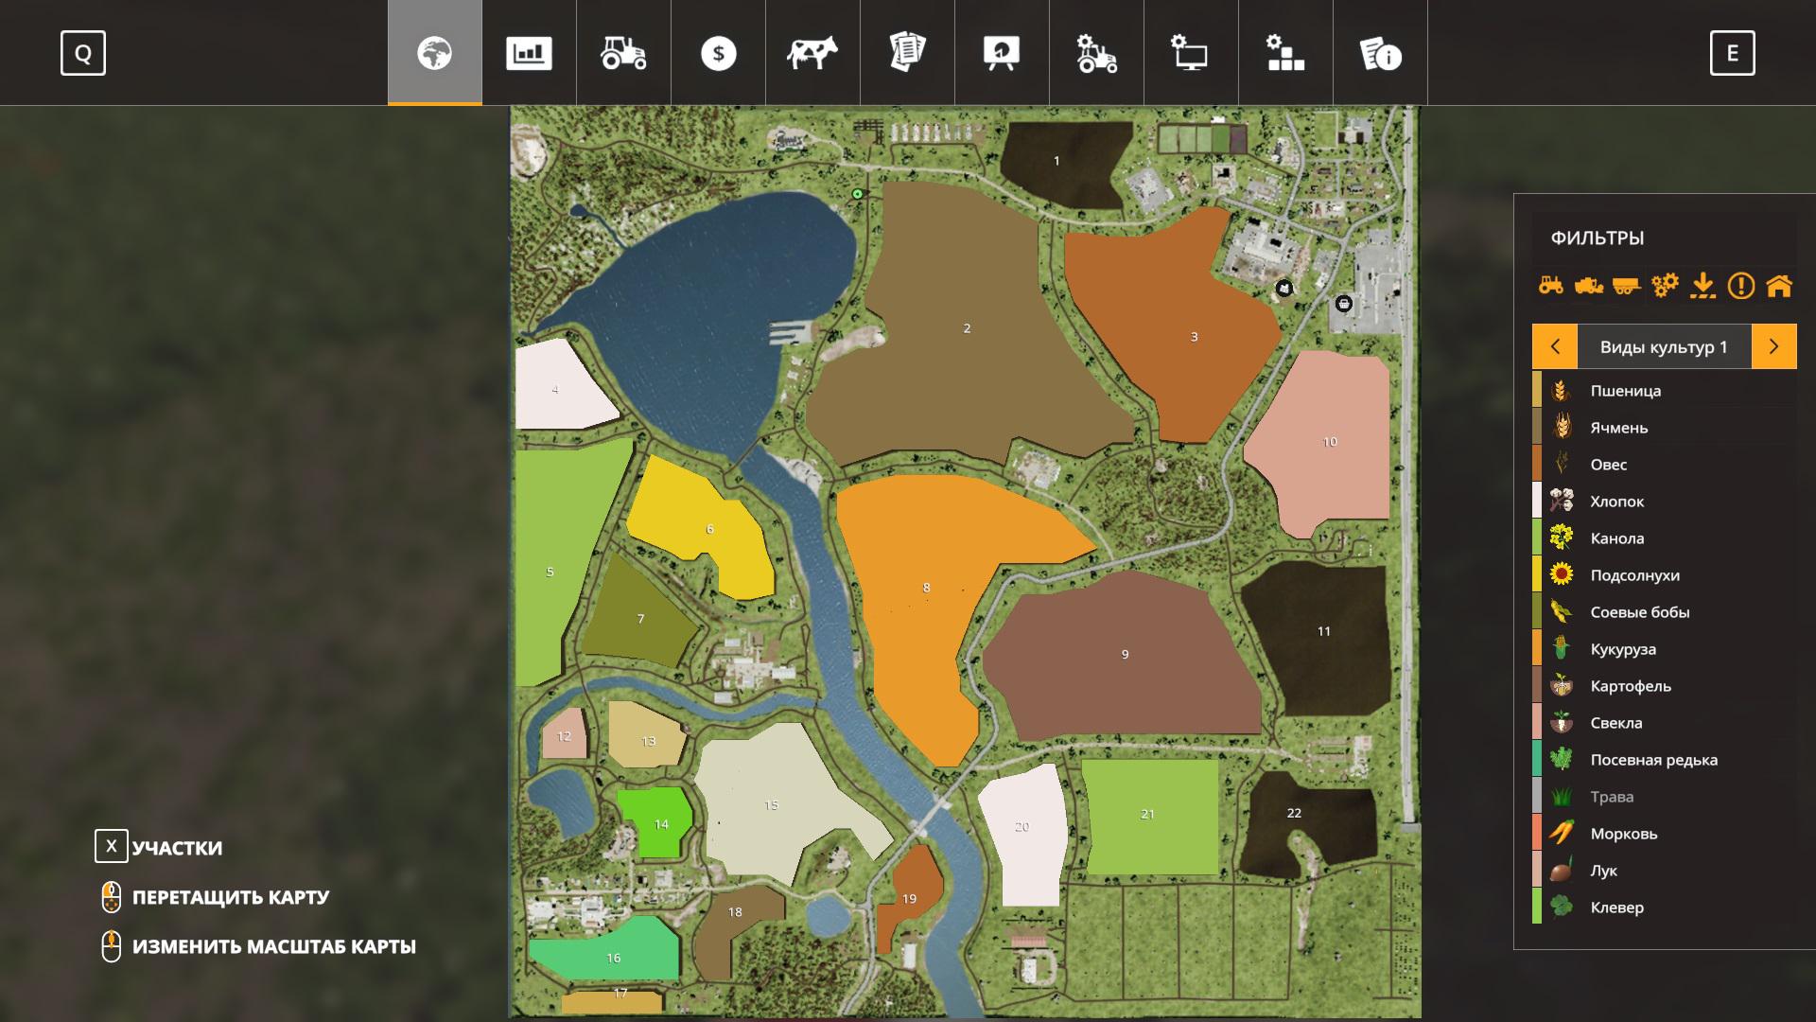Enable the greyed-out Трава filter
Image resolution: width=1816 pixels, height=1022 pixels.
[1612, 797]
